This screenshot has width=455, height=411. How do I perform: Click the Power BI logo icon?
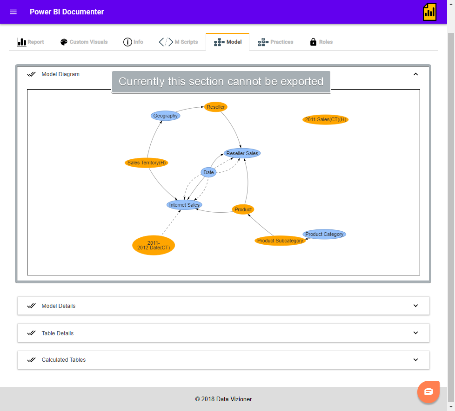tap(430, 12)
